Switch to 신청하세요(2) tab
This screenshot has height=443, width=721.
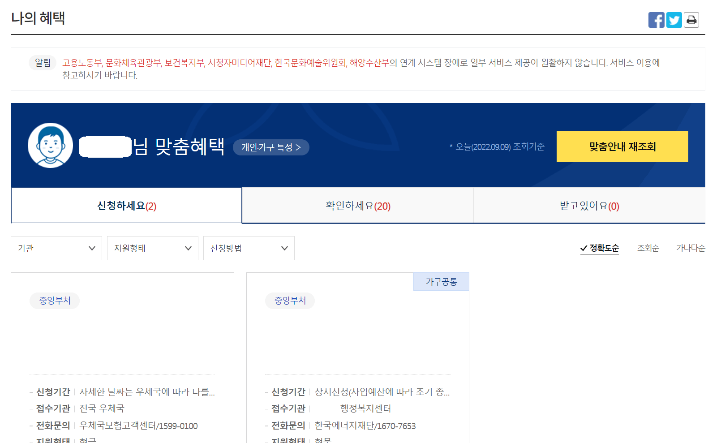click(x=127, y=206)
